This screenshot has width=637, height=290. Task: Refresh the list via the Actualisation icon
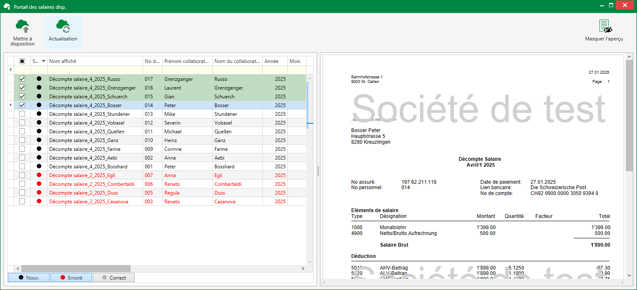pos(63,26)
